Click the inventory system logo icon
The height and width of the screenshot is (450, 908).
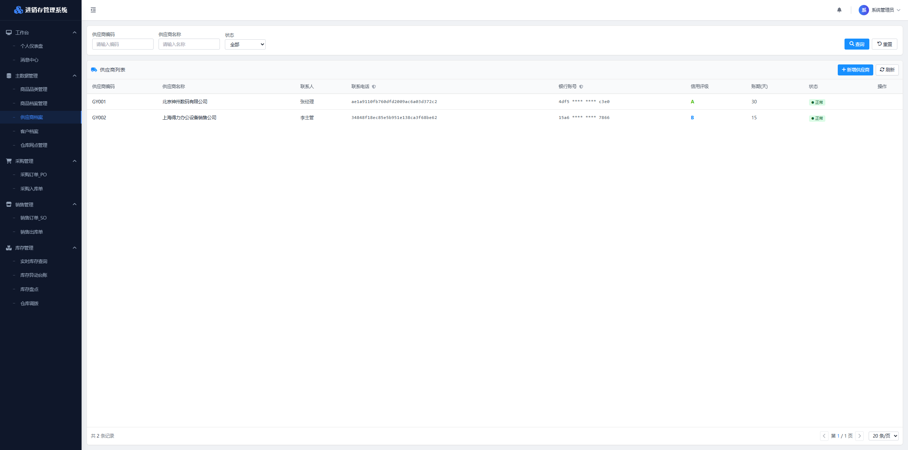(x=18, y=10)
